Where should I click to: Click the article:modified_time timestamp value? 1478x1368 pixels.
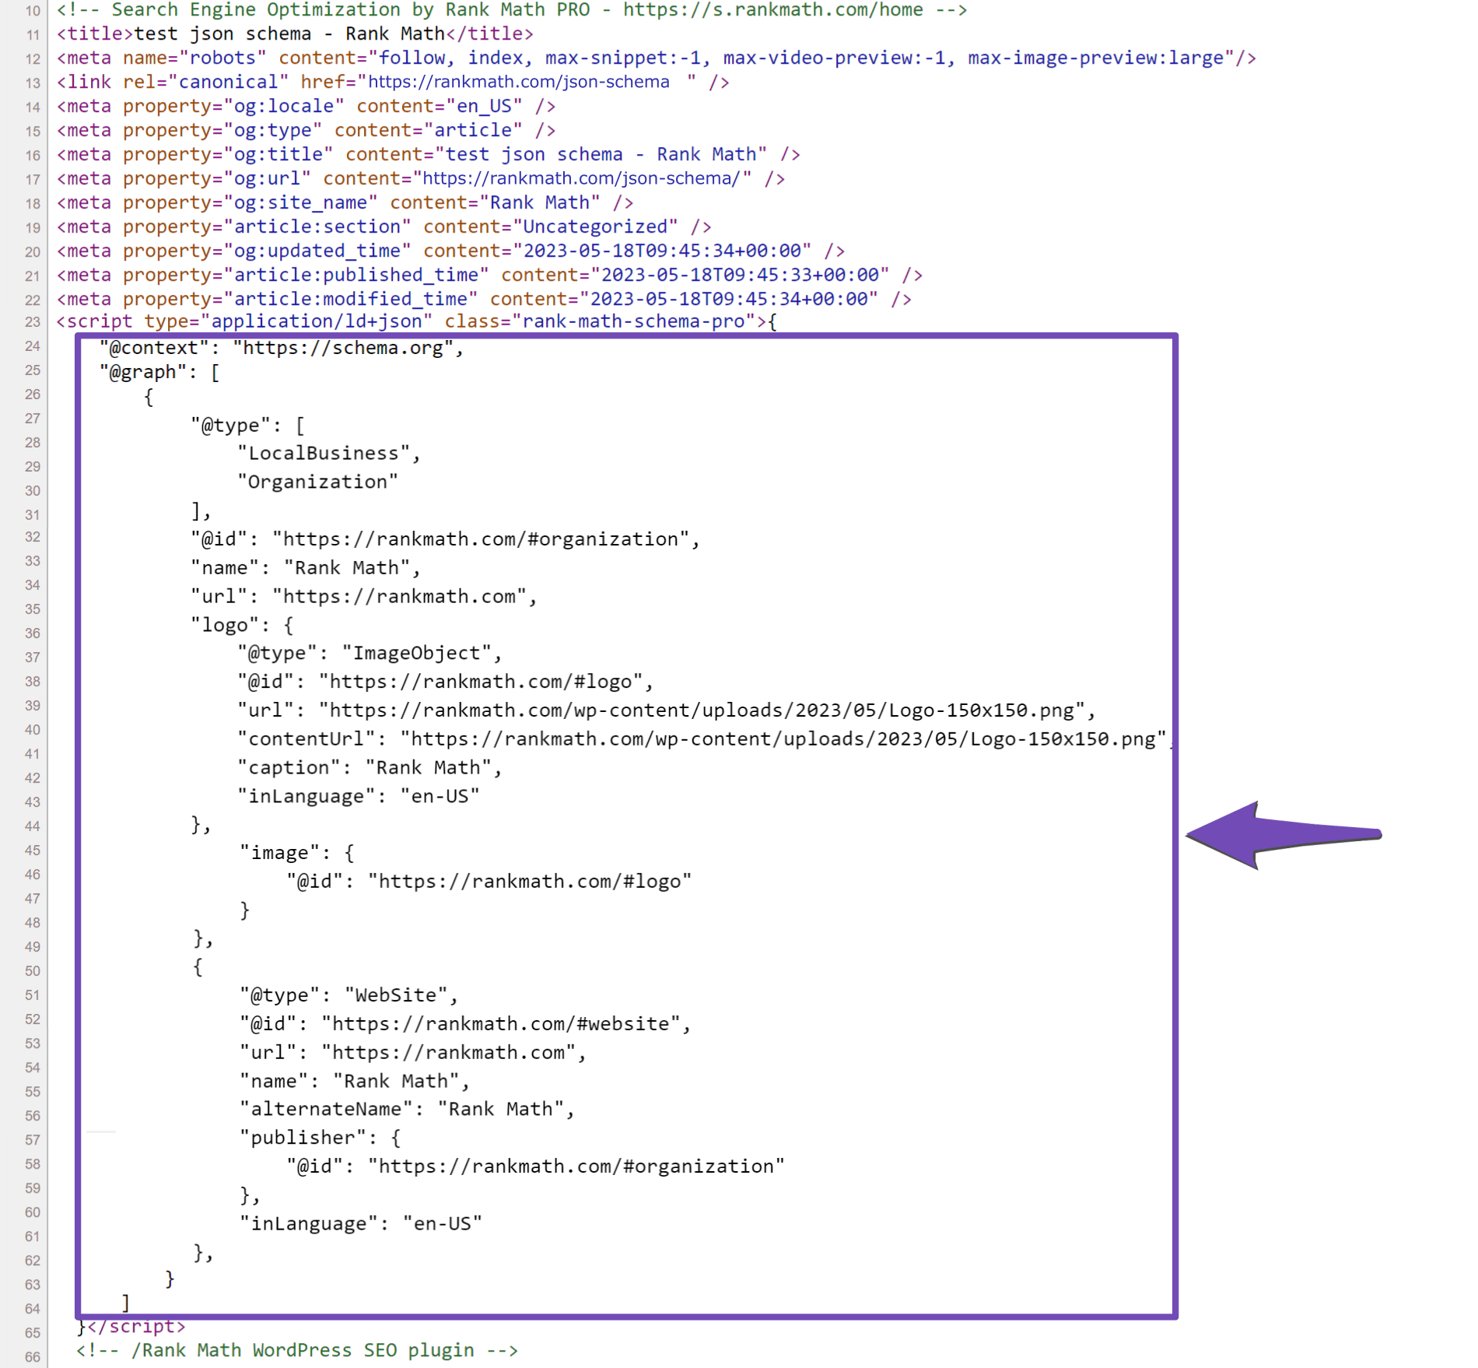(x=729, y=299)
